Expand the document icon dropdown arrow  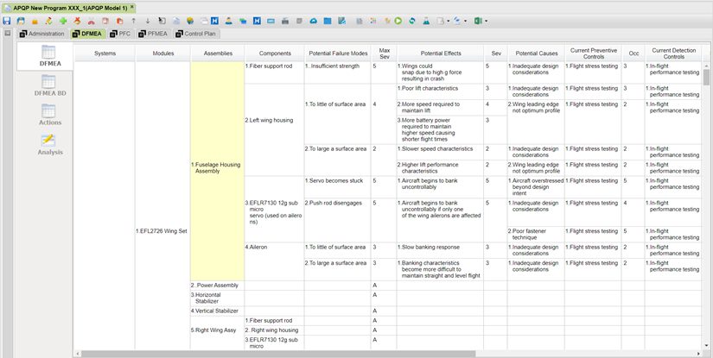click(447, 20)
